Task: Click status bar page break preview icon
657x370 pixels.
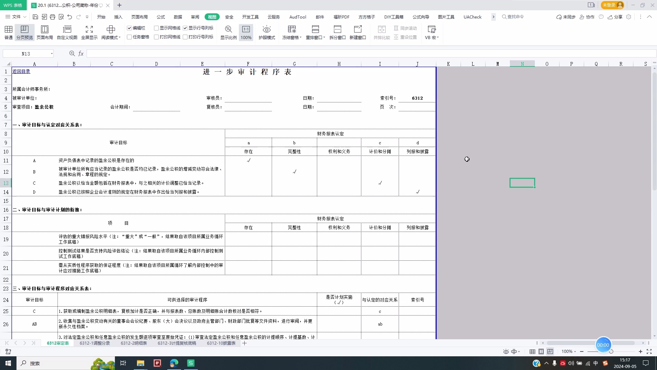Action: coord(550,351)
